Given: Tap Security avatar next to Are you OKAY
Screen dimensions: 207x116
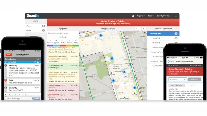Looking at the screenshot, I should 6,88.
